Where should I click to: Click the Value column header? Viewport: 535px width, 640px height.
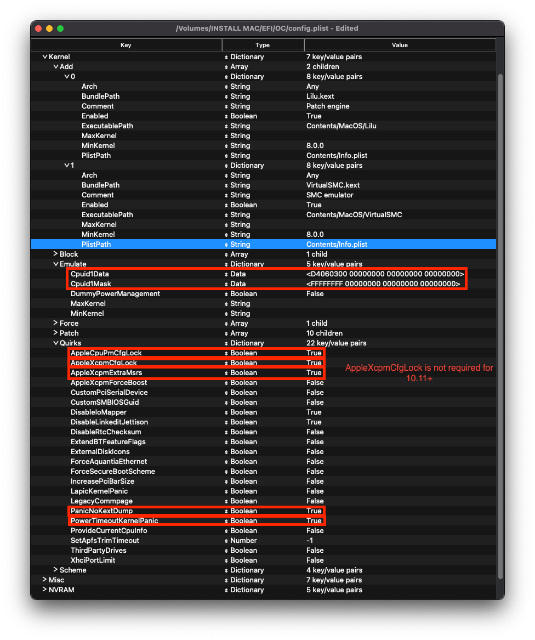(x=400, y=45)
